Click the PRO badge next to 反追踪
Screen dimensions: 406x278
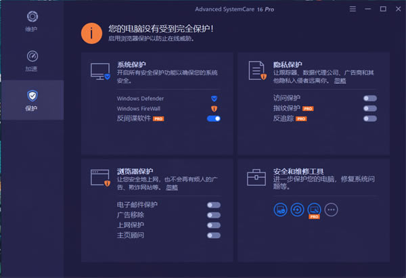click(301, 119)
